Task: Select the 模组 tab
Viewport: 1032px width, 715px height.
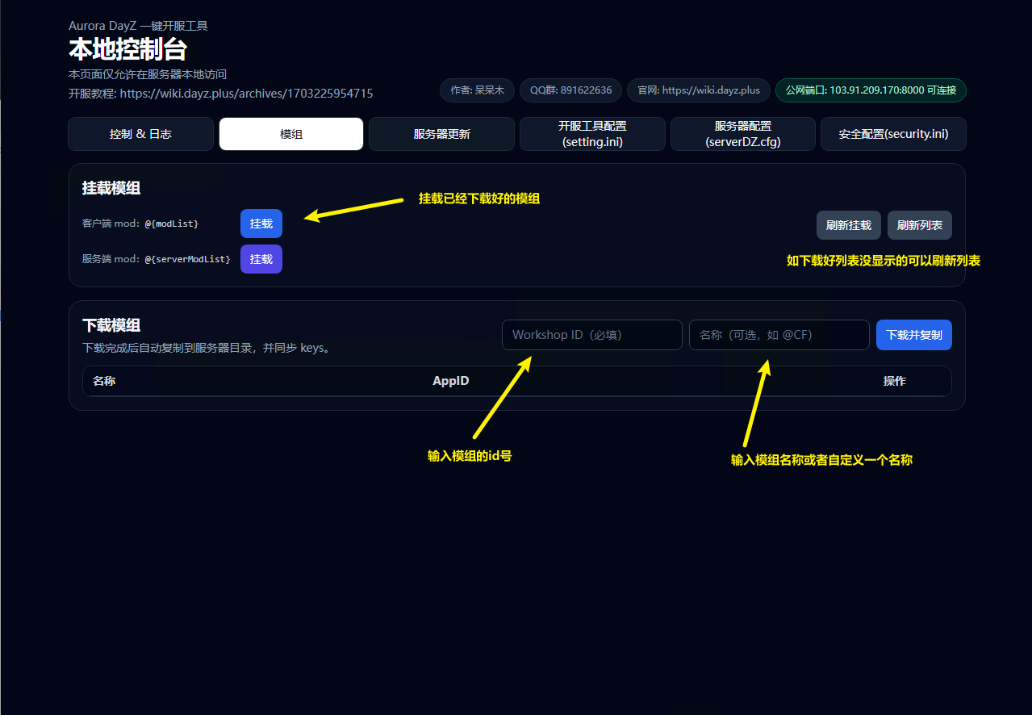Action: click(290, 134)
